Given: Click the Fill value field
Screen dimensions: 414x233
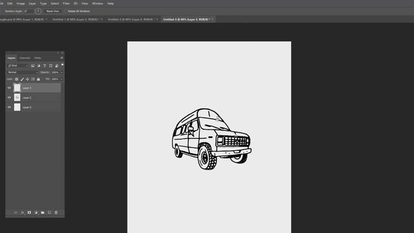Looking at the screenshot, I should pyautogui.click(x=55, y=79).
